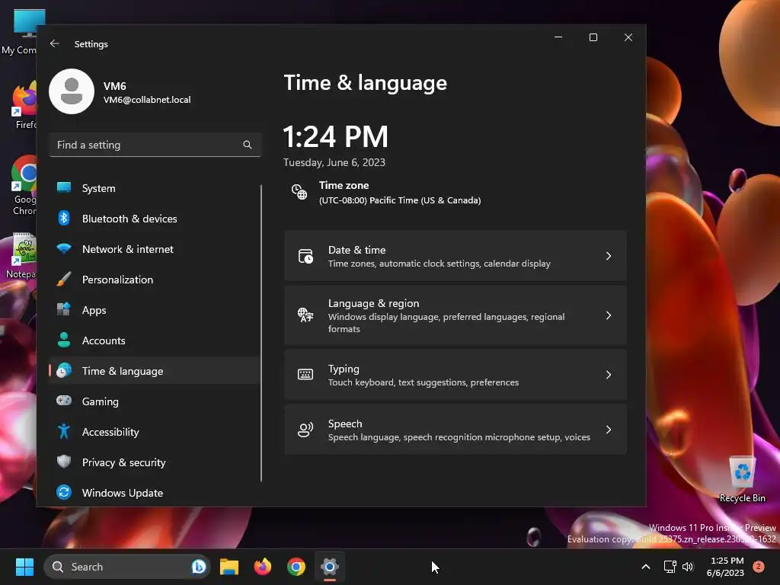The width and height of the screenshot is (780, 585).
Task: Select Gaming in the sidebar
Action: click(154, 401)
